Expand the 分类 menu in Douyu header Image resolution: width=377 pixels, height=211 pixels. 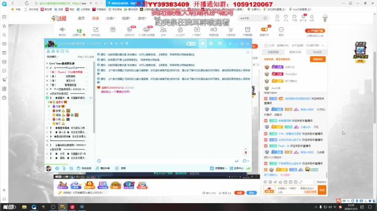point(110,18)
